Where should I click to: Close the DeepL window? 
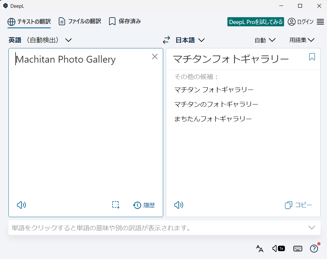click(319, 6)
